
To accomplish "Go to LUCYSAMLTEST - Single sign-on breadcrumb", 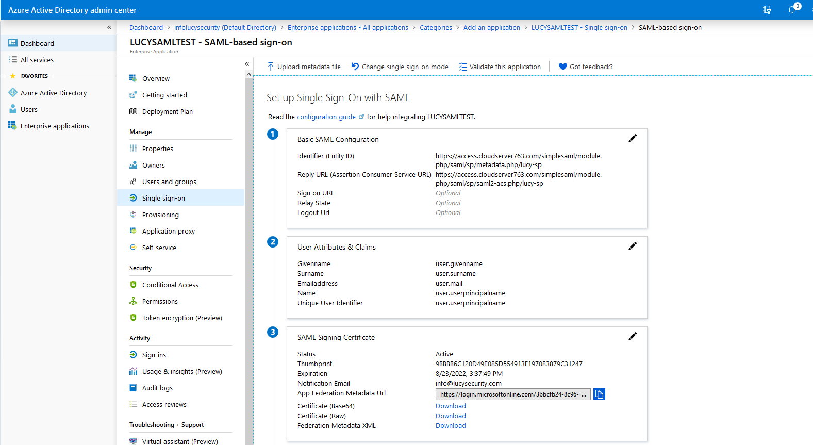I will tap(579, 28).
